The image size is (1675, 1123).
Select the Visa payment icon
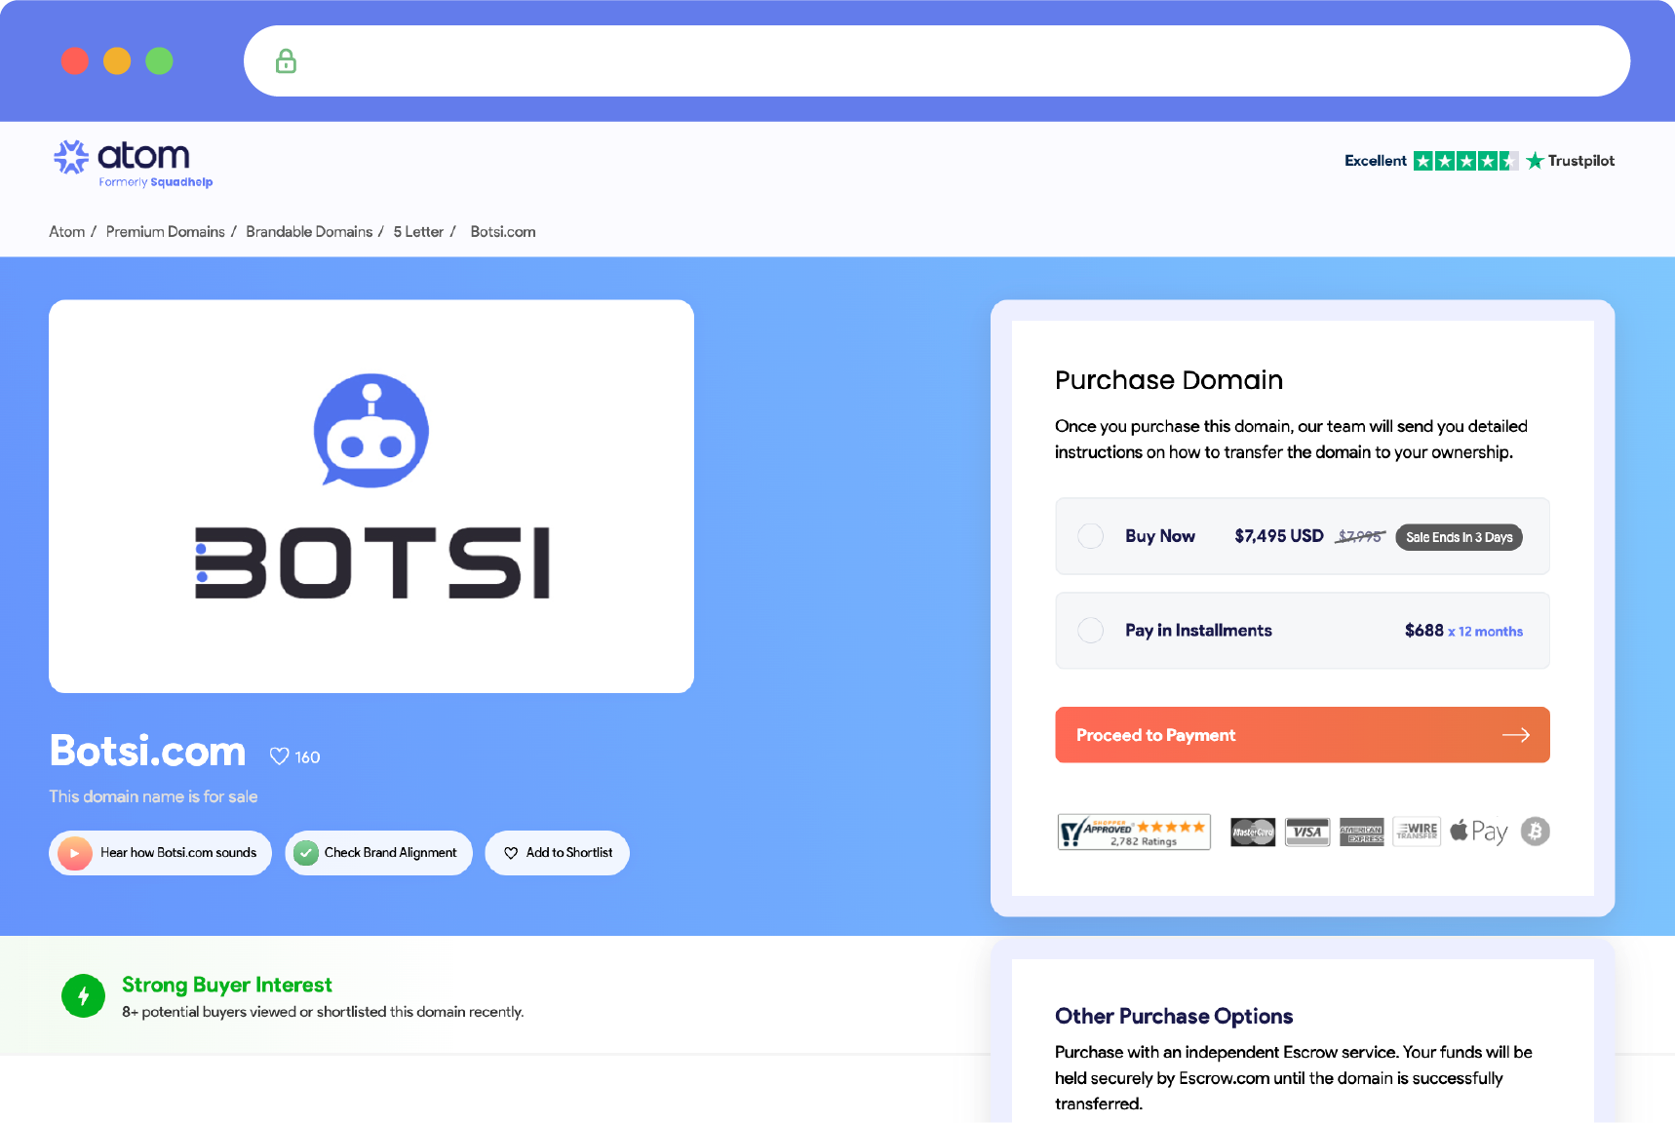1306,832
